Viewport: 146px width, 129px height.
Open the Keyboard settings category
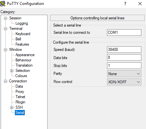point(23,34)
